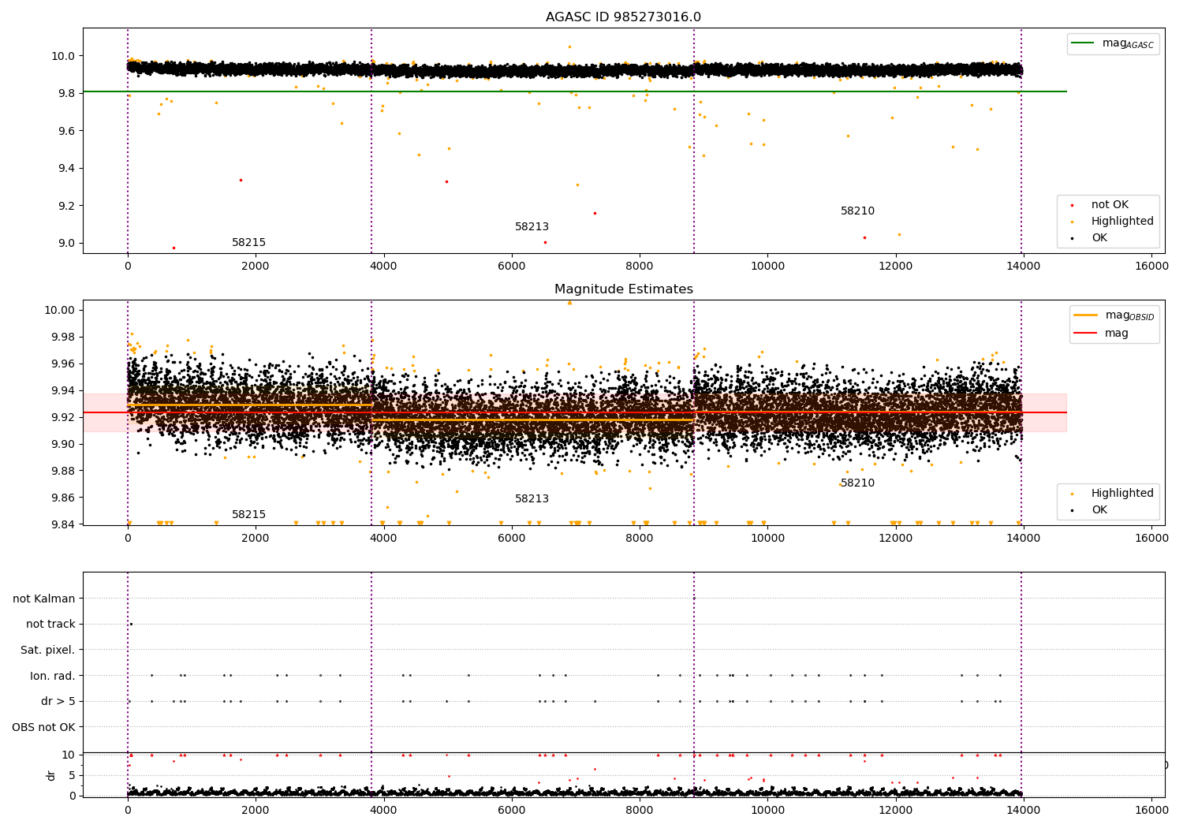The width and height of the screenshot is (1183, 828).
Task: Click the '9.96' y-tick of Magnitude Estimates plot
Action: coord(62,364)
